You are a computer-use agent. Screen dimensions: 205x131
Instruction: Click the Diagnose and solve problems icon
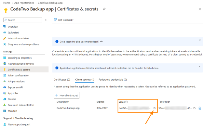click(5, 44)
